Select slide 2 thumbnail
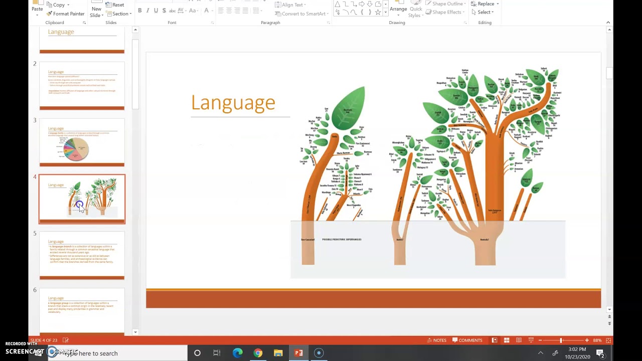This screenshot has width=642, height=361. coord(82,86)
